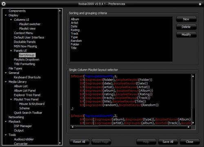
Task: Open Output preferences page
Action: click(x=19, y=130)
